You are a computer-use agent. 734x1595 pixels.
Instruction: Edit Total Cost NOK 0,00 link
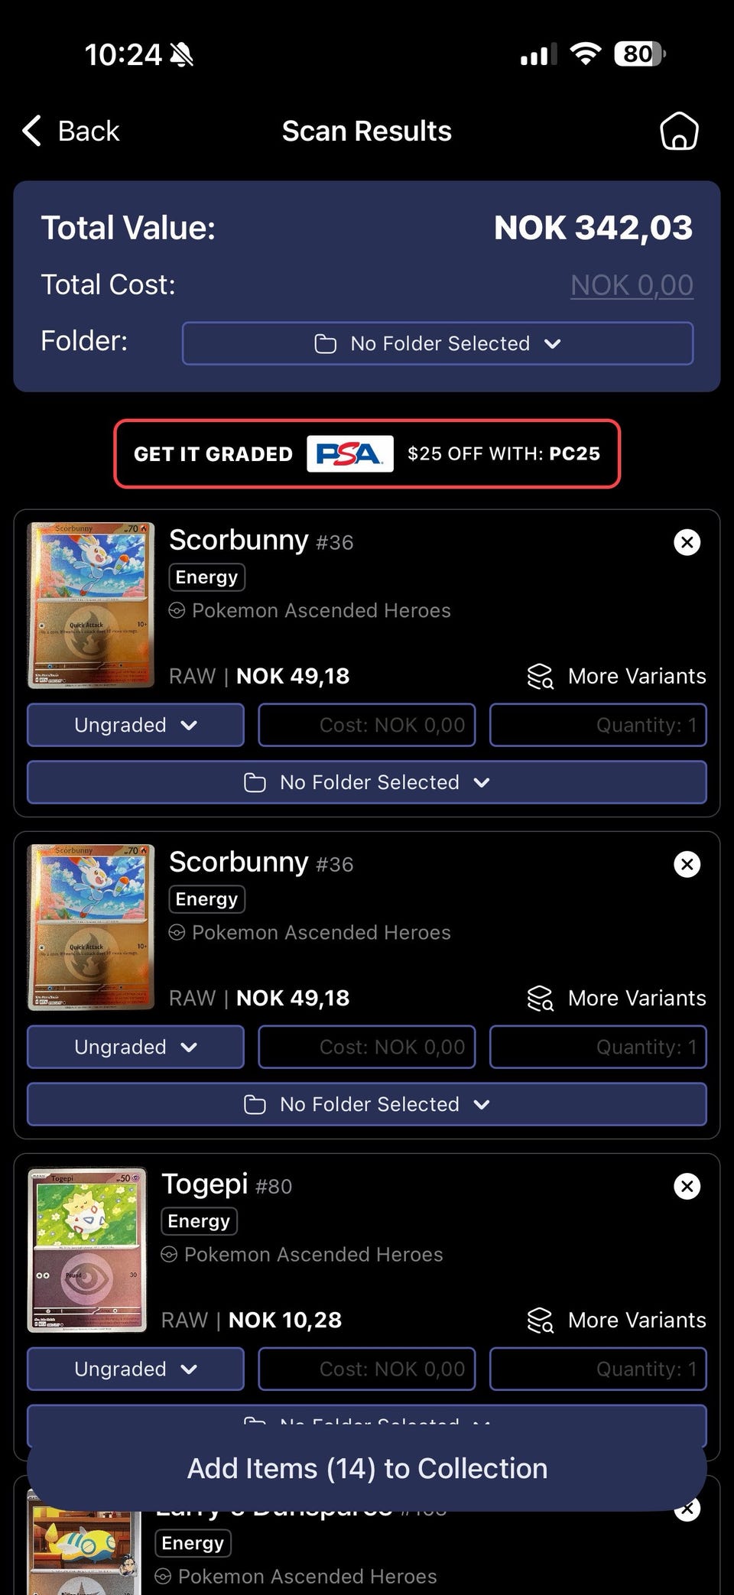pyautogui.click(x=632, y=285)
